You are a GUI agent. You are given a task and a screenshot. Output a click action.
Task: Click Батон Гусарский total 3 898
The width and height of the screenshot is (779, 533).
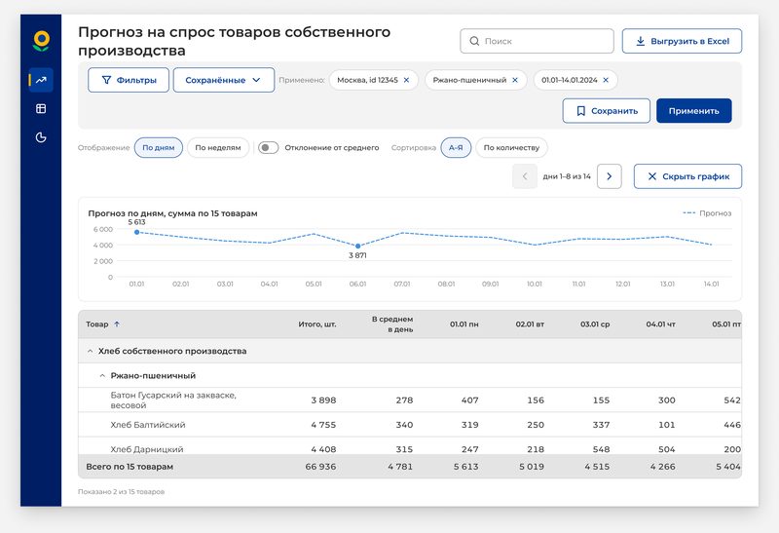point(323,400)
